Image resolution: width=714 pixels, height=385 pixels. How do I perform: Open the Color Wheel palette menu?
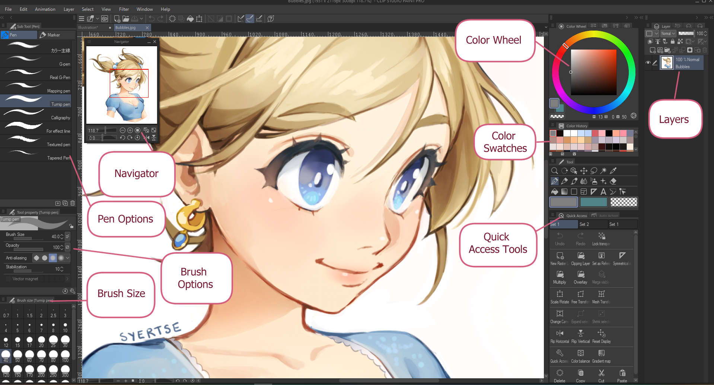pos(553,26)
